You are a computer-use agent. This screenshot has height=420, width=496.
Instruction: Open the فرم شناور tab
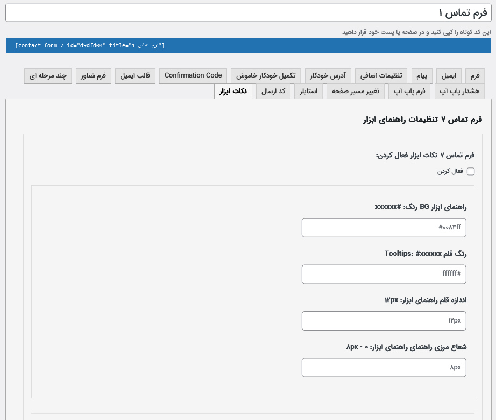[x=93, y=76]
